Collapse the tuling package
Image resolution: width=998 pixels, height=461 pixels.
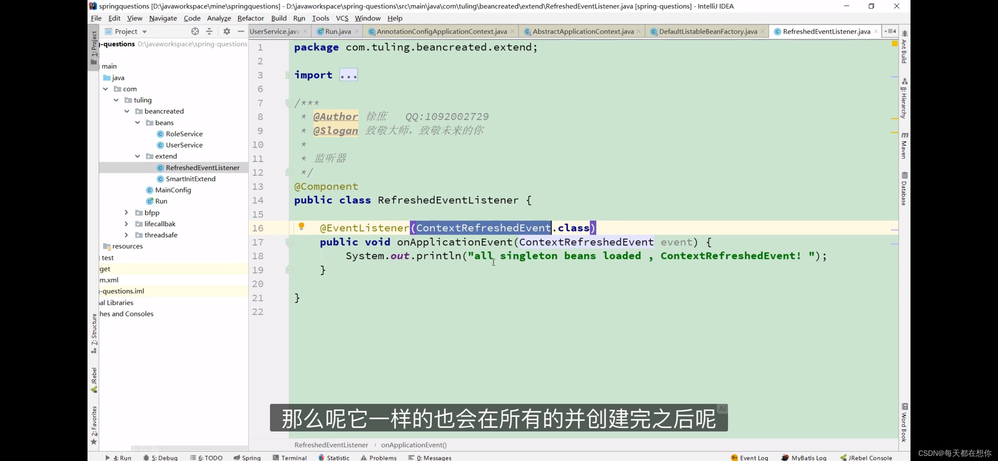pyautogui.click(x=116, y=100)
